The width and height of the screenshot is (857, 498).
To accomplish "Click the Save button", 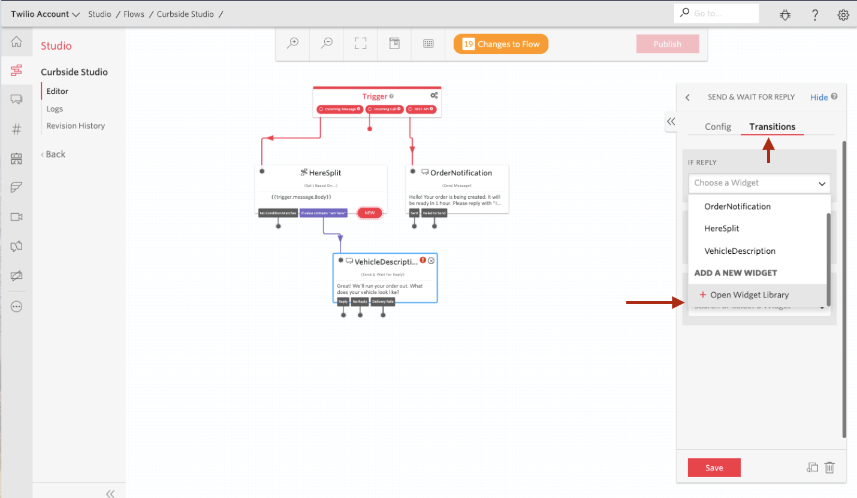I will (x=714, y=467).
